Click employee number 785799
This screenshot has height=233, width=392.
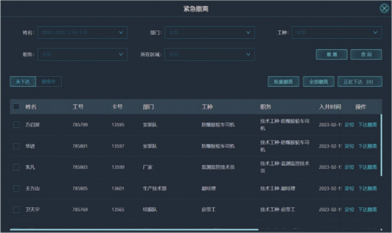80,125
